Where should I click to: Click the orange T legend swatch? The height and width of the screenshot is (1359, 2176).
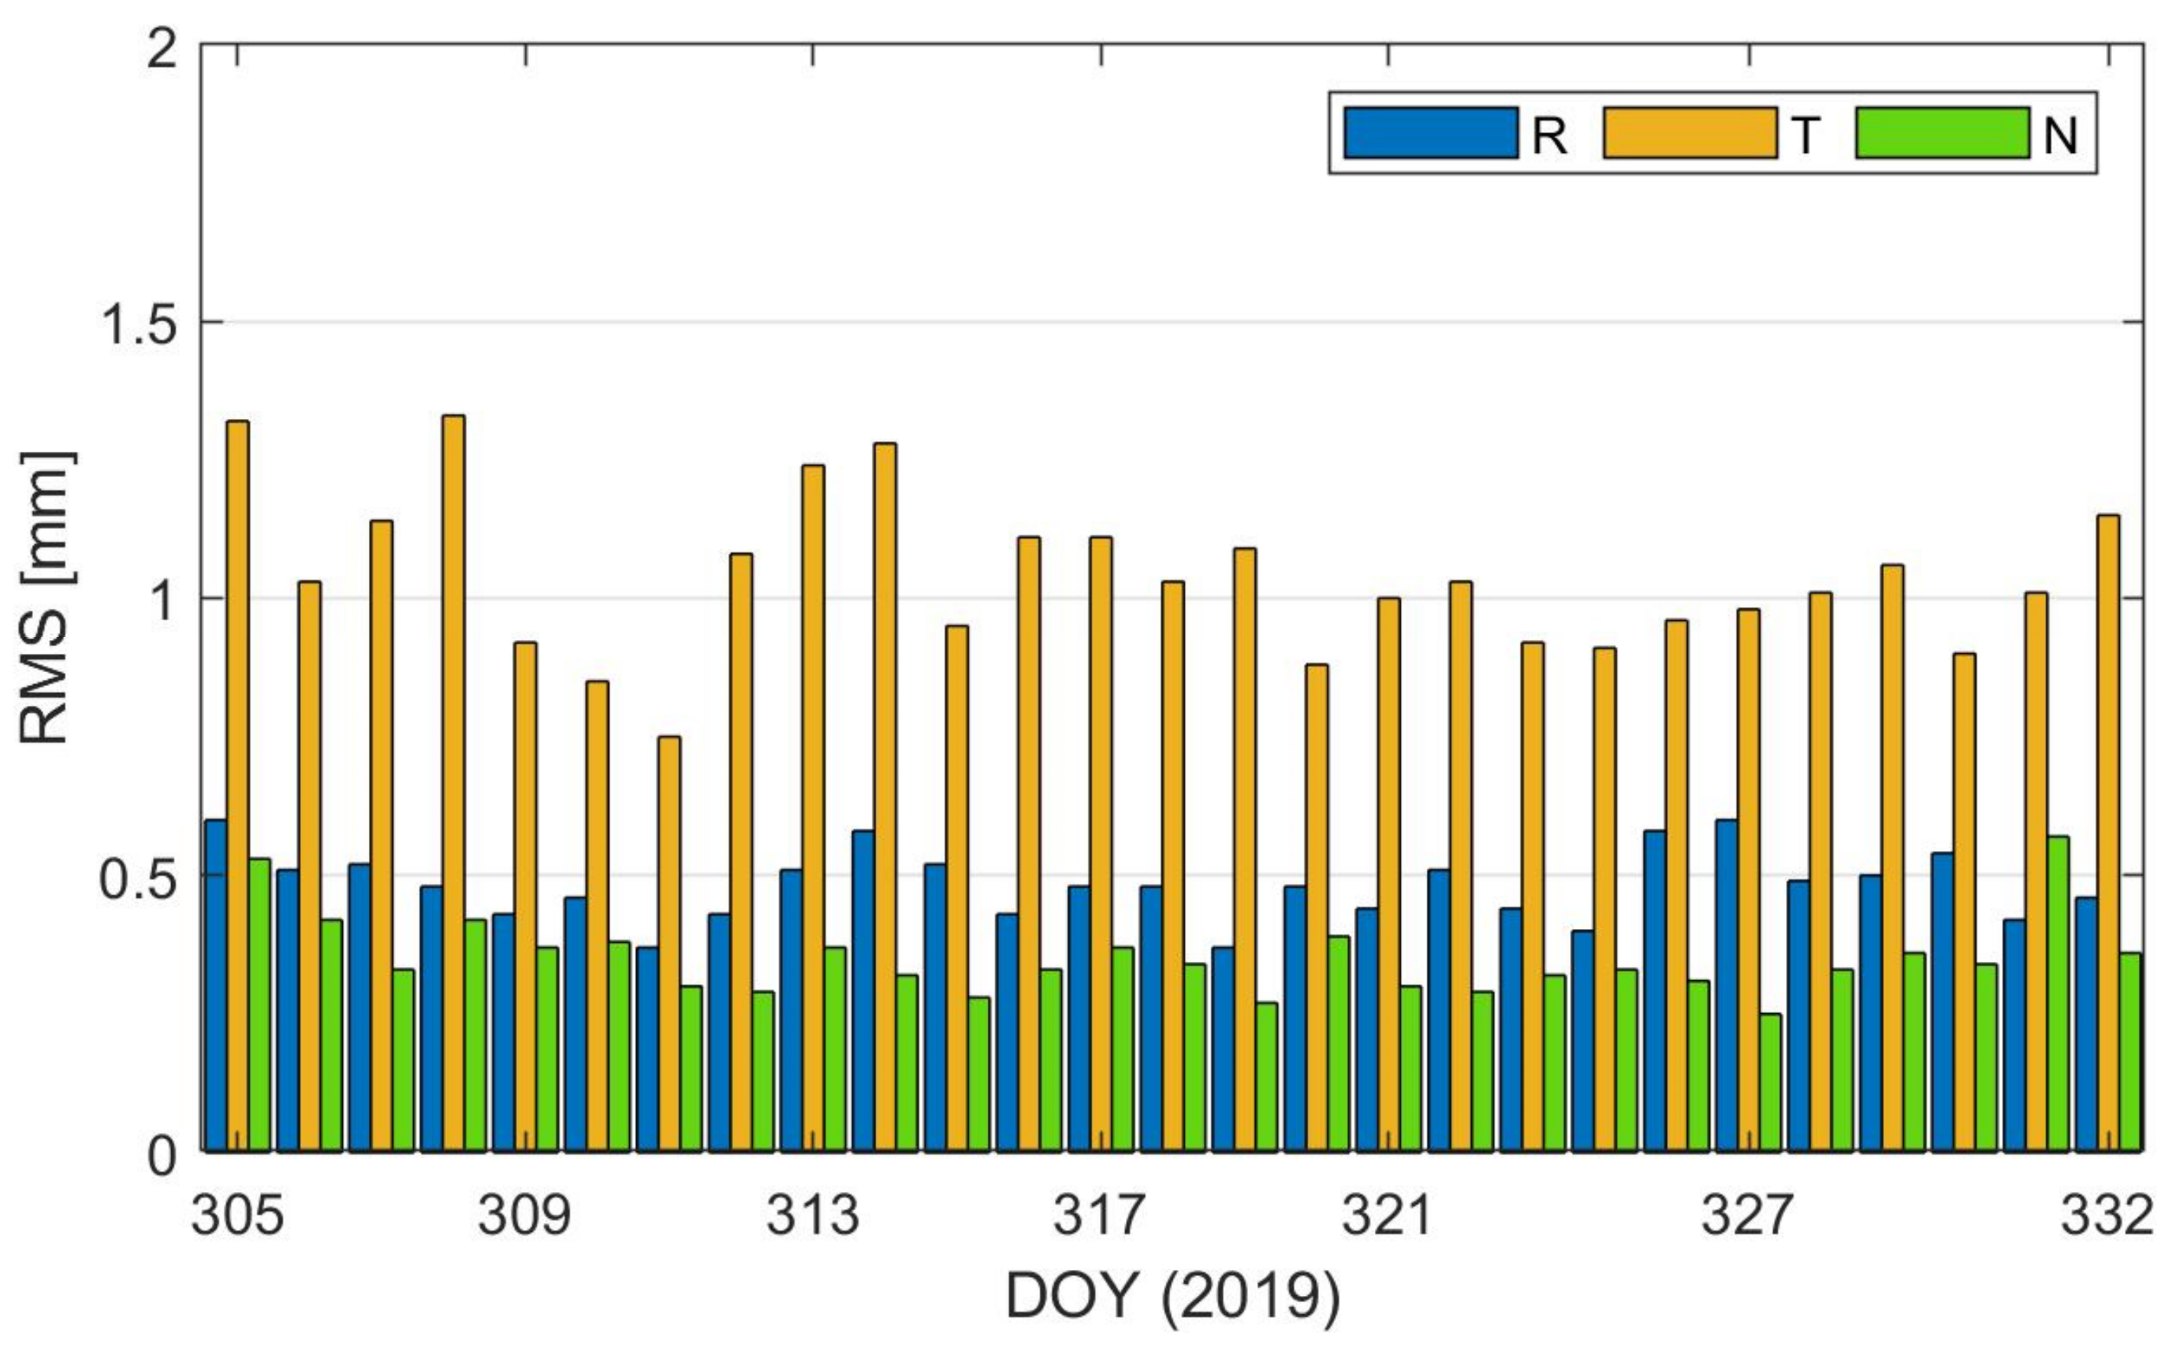[1689, 133]
